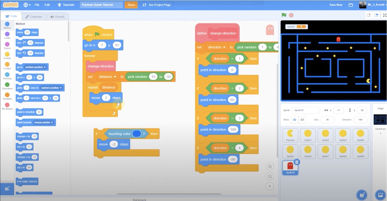Open the go to random position dropdown
The width and height of the screenshot is (387, 201).
click(36, 67)
